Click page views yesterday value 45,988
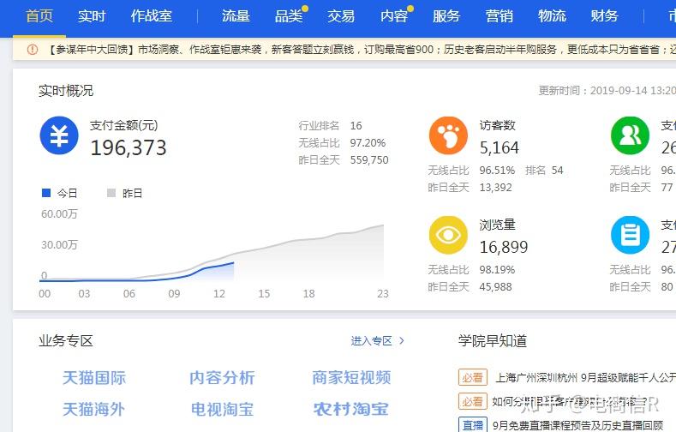Viewport: 676px width, 432px height. click(496, 286)
